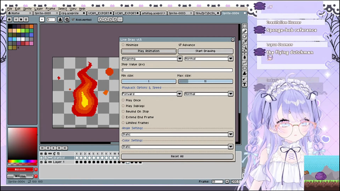This screenshot has height=191, width=340.
Task: Pick the Eyedropper tool
Action: pos(244,41)
